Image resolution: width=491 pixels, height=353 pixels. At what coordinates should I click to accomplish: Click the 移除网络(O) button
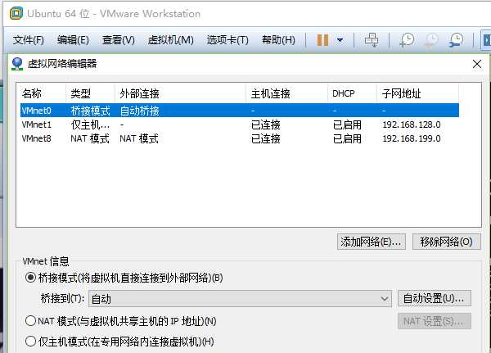(447, 242)
